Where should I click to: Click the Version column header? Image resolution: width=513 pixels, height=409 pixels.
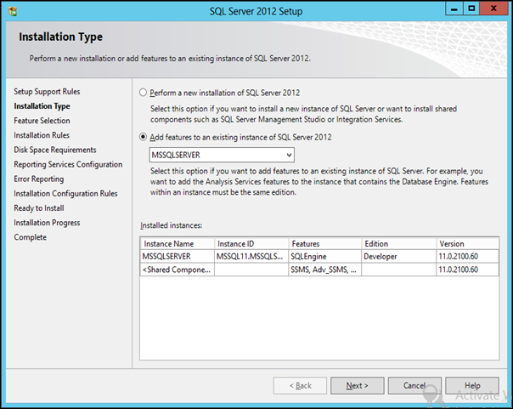point(467,243)
